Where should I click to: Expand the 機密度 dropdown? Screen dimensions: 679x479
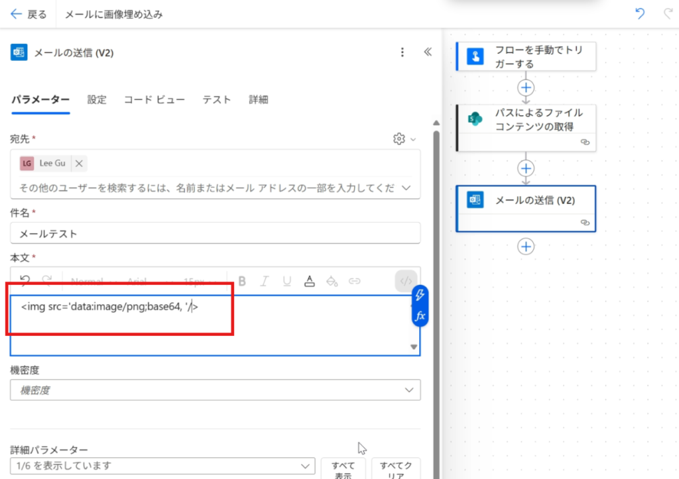point(409,390)
